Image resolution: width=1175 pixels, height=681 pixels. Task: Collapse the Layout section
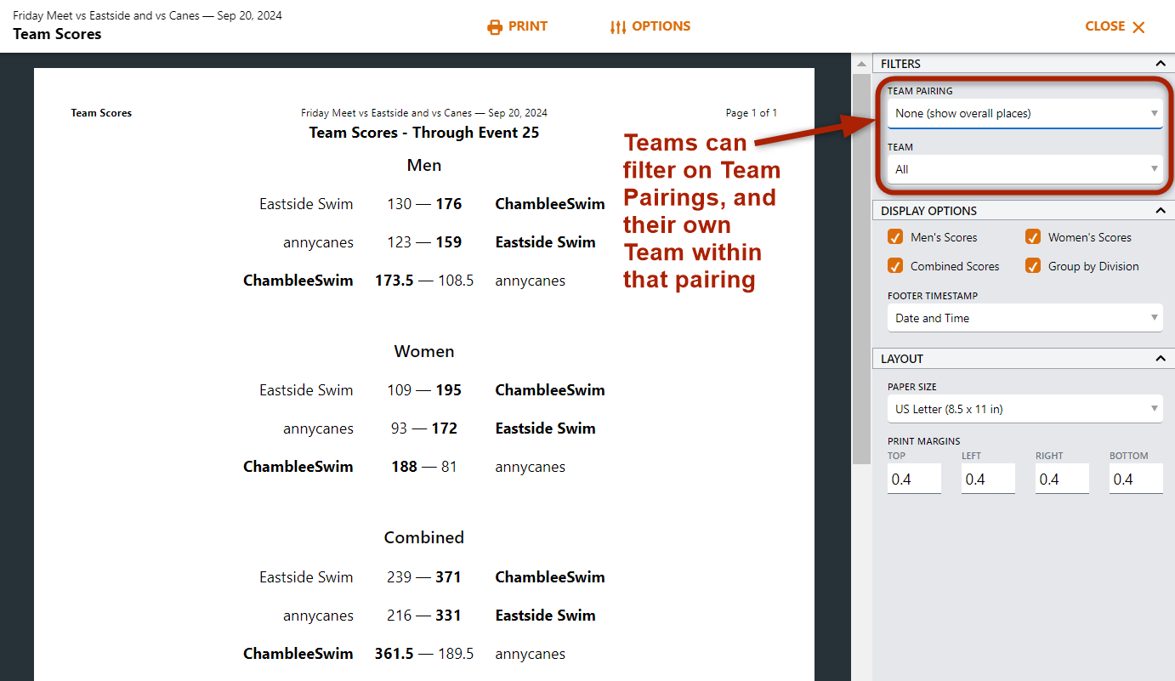tap(1161, 358)
